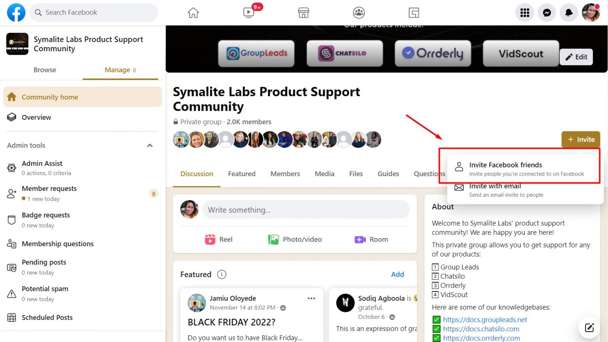Open the Media tab of the group
The width and height of the screenshot is (608, 342).
coord(324,173)
